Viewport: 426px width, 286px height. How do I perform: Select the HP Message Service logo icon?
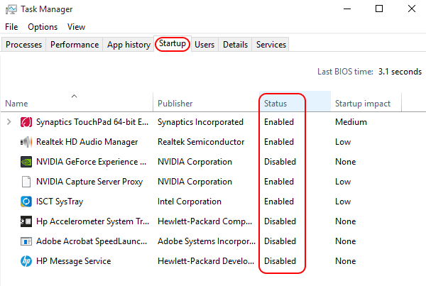(x=26, y=261)
